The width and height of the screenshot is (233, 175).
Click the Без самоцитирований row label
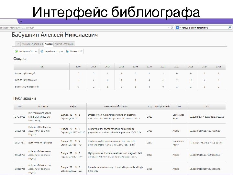point(27,87)
